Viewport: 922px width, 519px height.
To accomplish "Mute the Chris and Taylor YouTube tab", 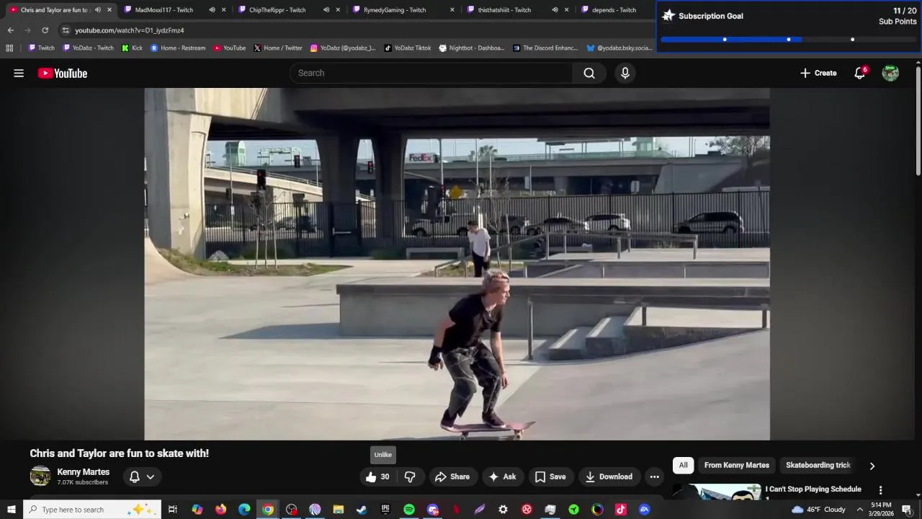I will (x=97, y=10).
